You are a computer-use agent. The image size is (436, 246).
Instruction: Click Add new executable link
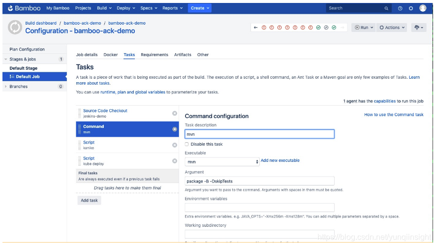pyautogui.click(x=280, y=160)
